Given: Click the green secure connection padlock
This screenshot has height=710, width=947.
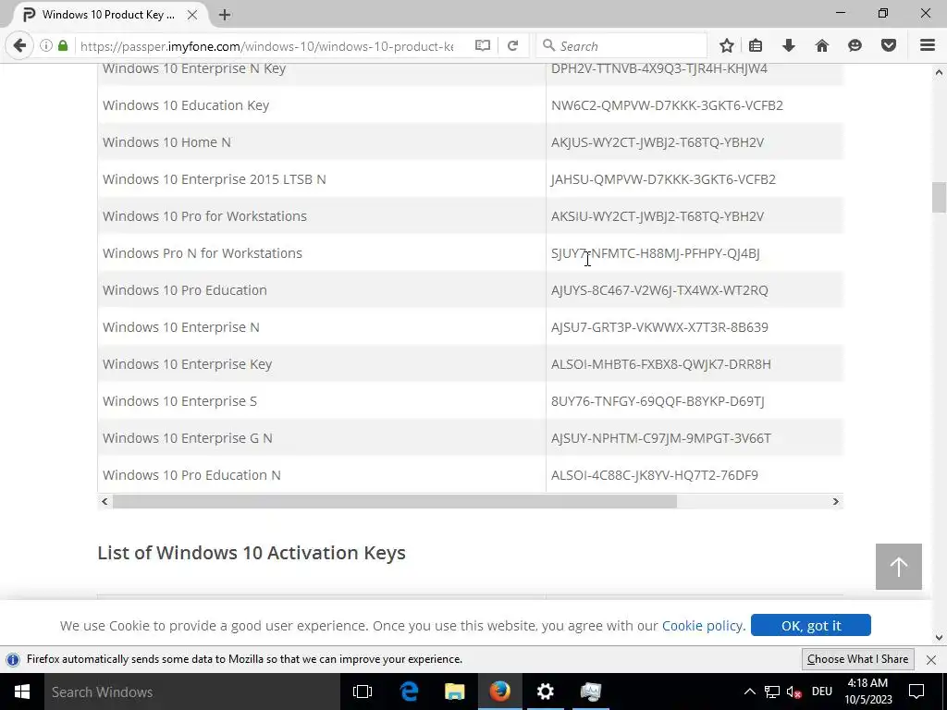Looking at the screenshot, I should [63, 46].
